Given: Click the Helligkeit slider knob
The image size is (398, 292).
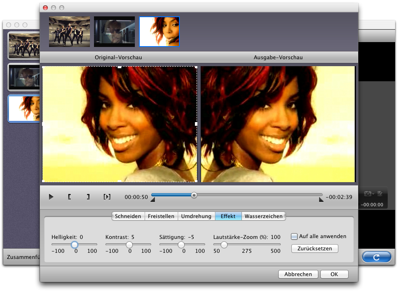Looking at the screenshot, I should pos(74,245).
